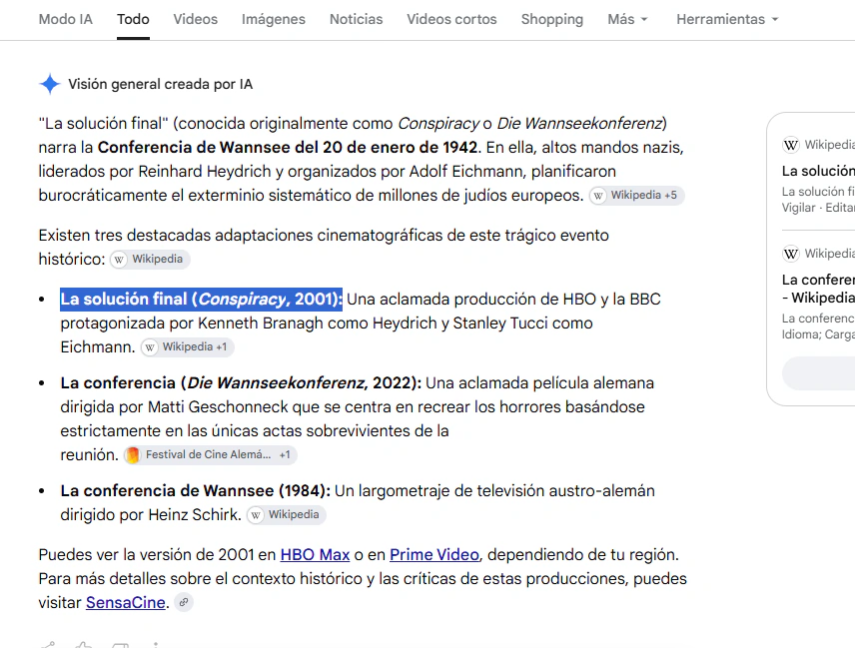This screenshot has height=648, width=855.
Task: Click the italic 'Die Wannseekonferenz' in first paragraph
Action: click(x=579, y=123)
